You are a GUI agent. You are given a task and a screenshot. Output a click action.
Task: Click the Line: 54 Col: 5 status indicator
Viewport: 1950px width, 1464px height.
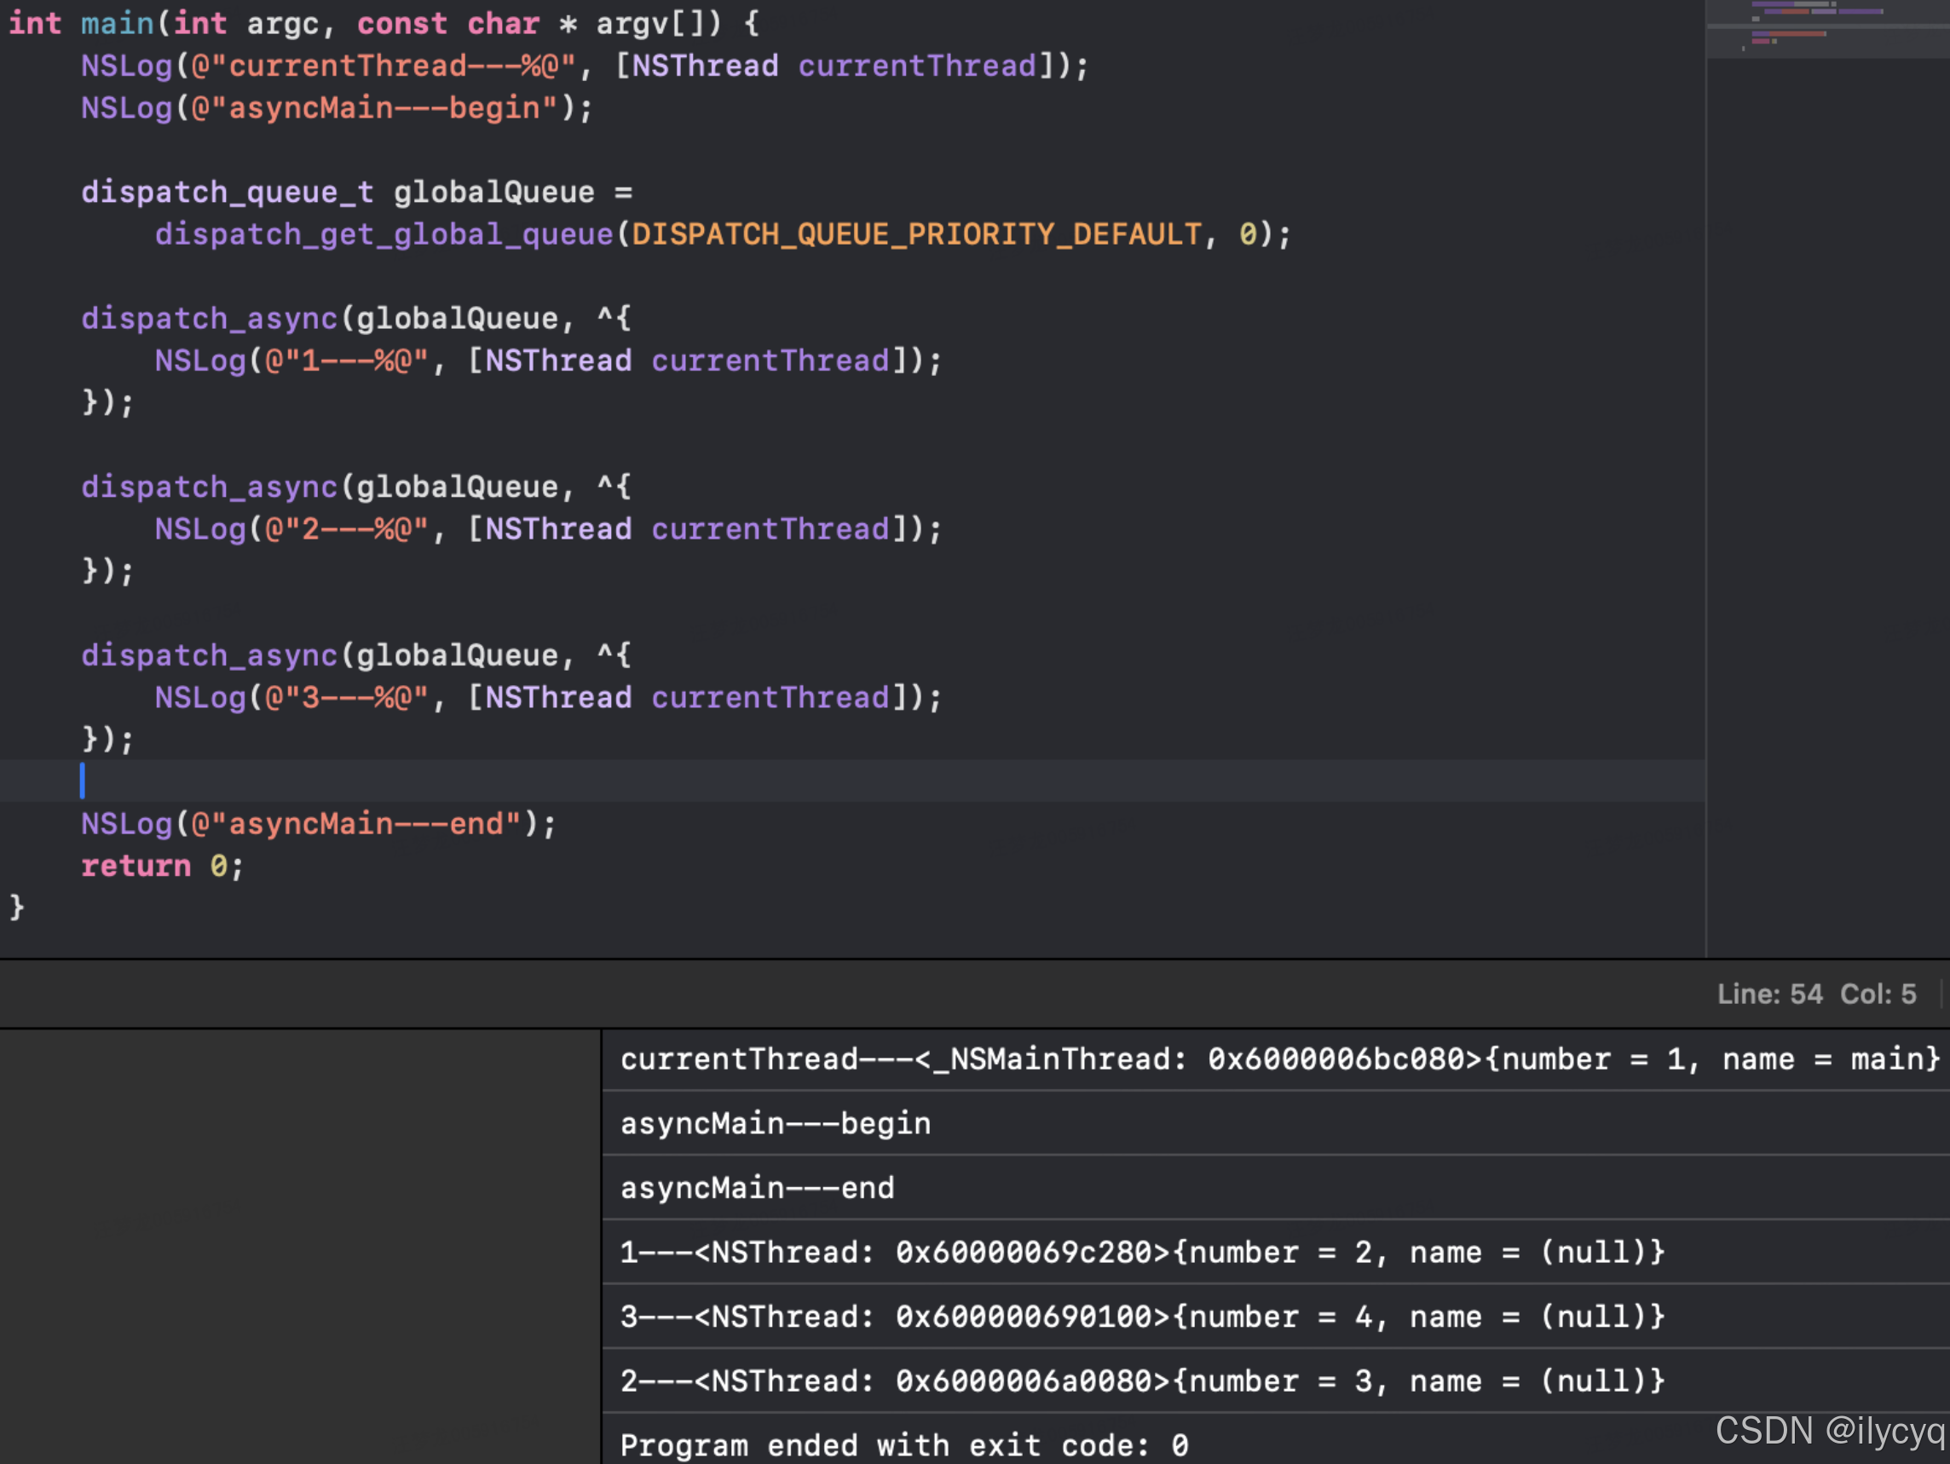tap(1816, 994)
